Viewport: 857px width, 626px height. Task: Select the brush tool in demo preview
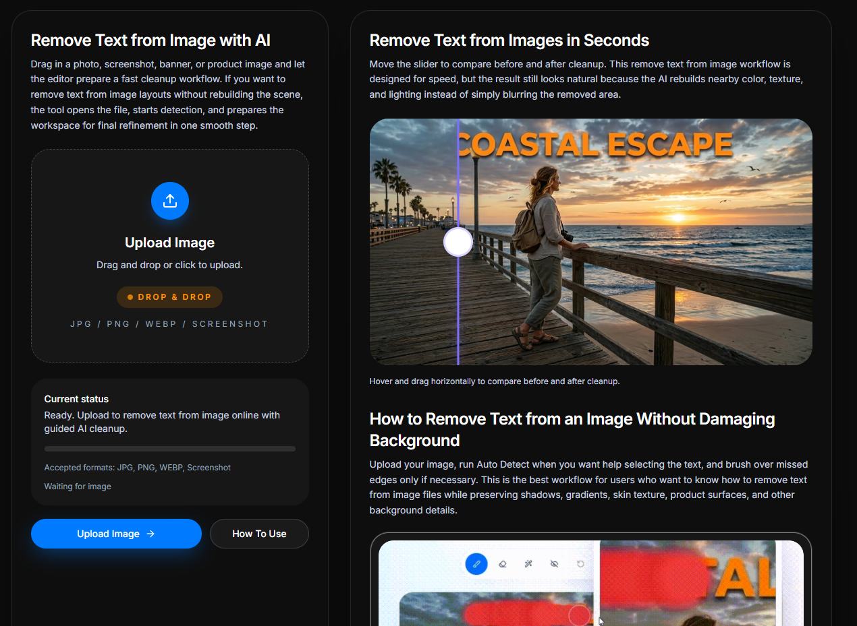pos(476,563)
